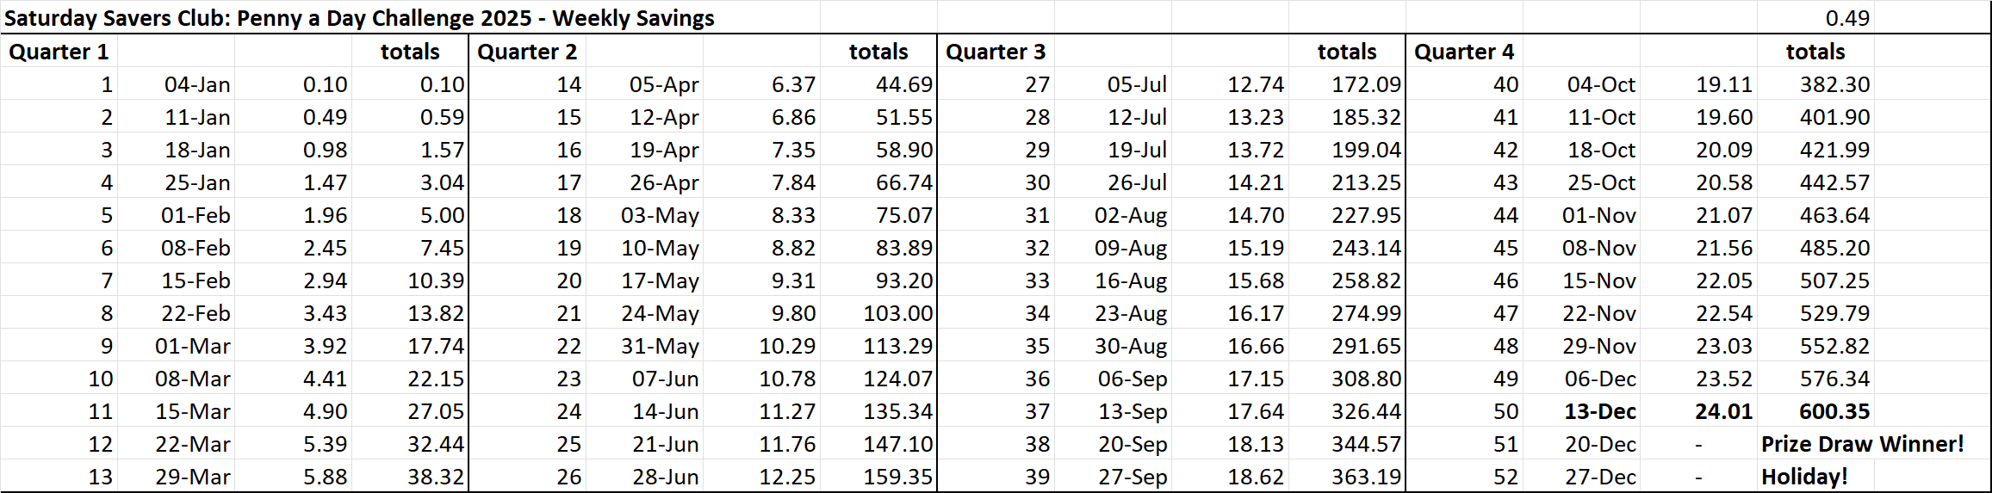Viewport: 1992px width, 493px height.
Task: Click the Quarter 3 header cell
Action: coord(996,52)
